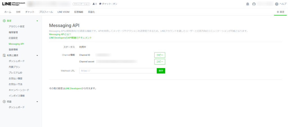The width and height of the screenshot is (288, 127).
Task: Open the notification bell
Action: tap(247, 4)
